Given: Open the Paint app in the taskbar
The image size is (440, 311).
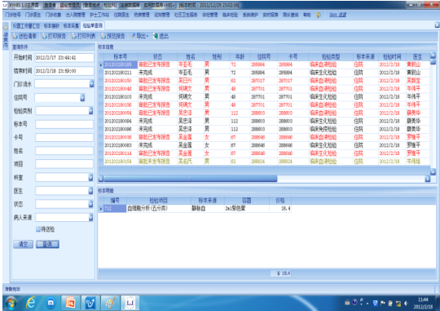Looking at the screenshot, I should tap(110, 303).
